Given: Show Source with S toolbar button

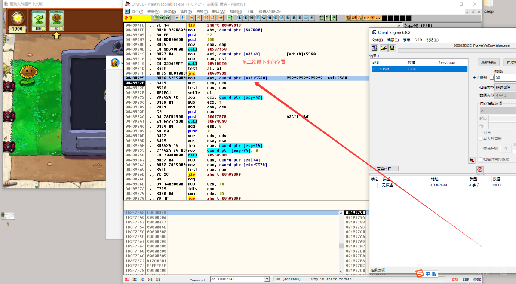Looking at the screenshot, I should click(312, 18).
